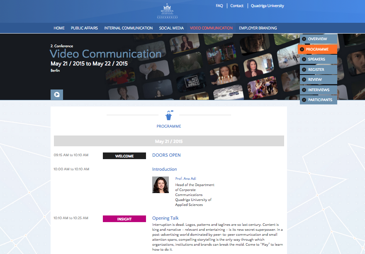This screenshot has height=254, width=365.
Task: Click the arrow icon beside Register
Action: pyautogui.click(x=304, y=70)
